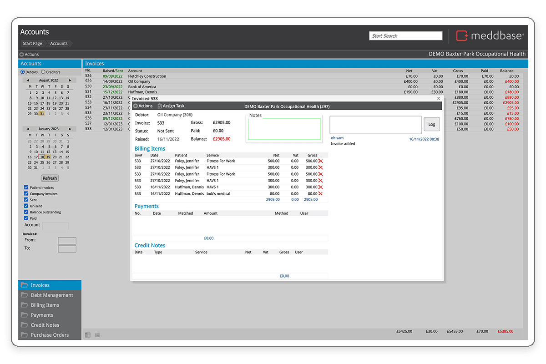This screenshot has height=364, width=546.
Task: Go to next month from January 2023
Action: 70,129
